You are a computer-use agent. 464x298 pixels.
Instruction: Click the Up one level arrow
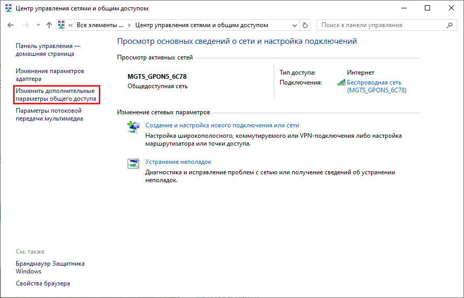(x=49, y=25)
